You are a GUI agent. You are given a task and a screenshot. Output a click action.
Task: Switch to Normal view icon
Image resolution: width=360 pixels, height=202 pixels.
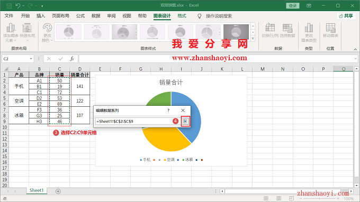pyautogui.click(x=266, y=198)
